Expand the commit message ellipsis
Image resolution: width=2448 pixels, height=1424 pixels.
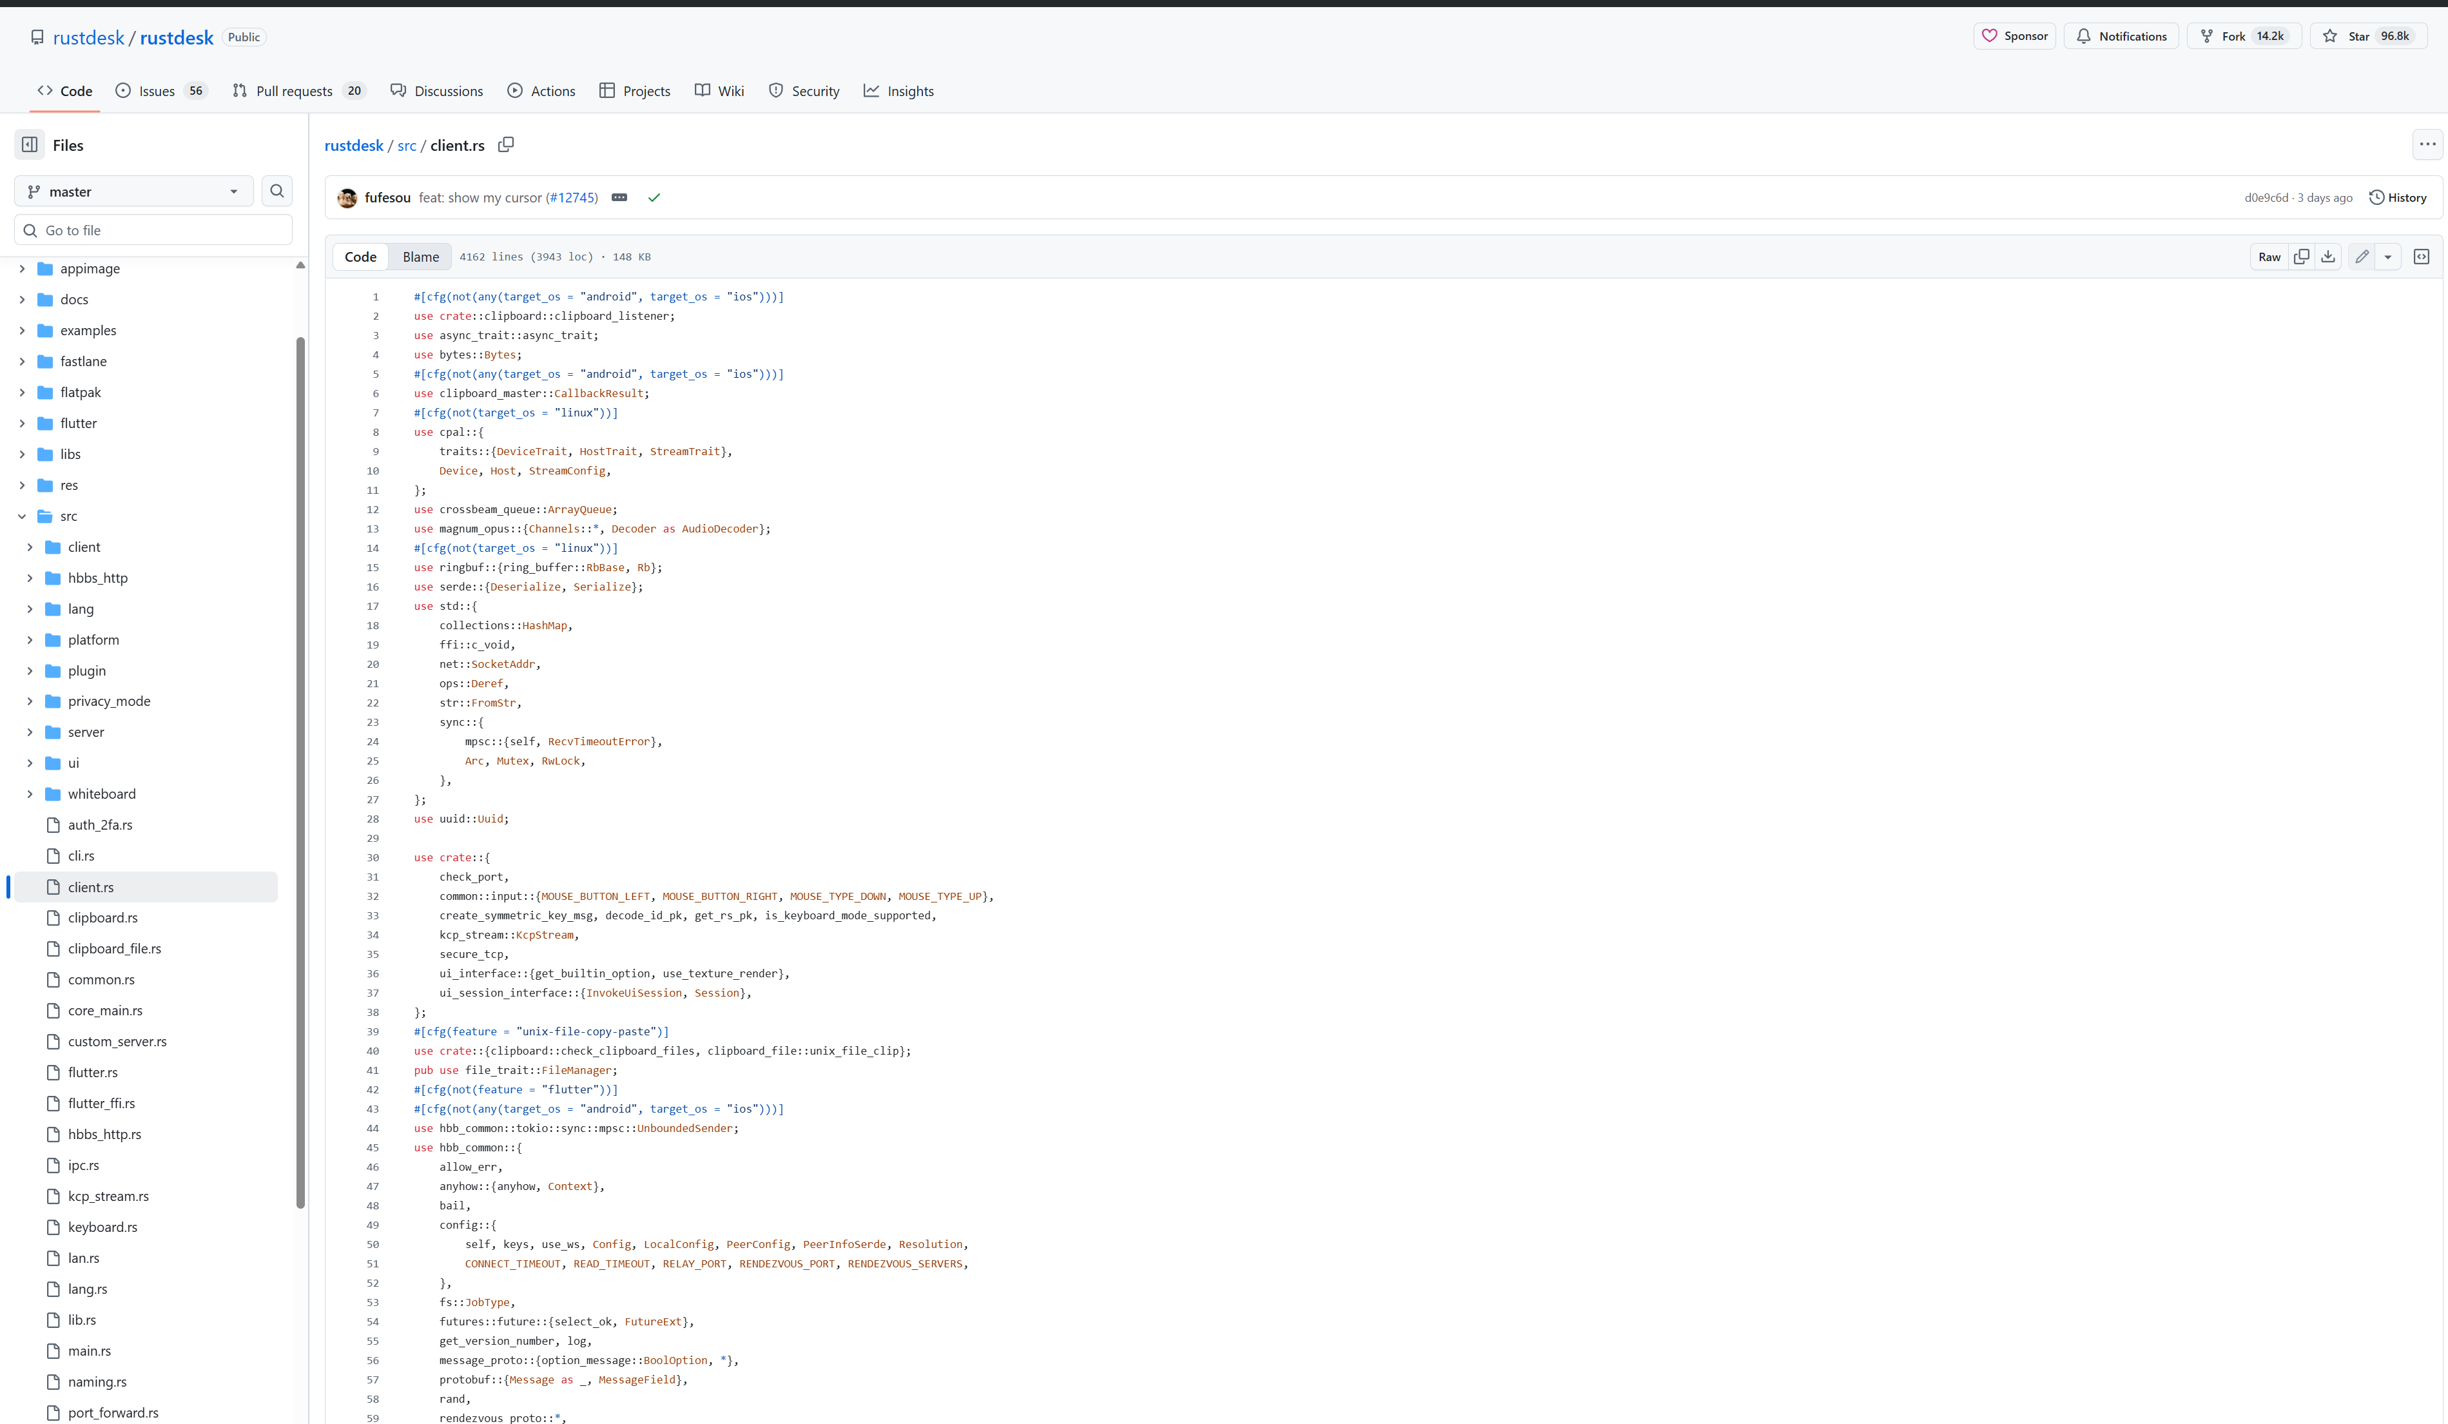pyautogui.click(x=619, y=197)
